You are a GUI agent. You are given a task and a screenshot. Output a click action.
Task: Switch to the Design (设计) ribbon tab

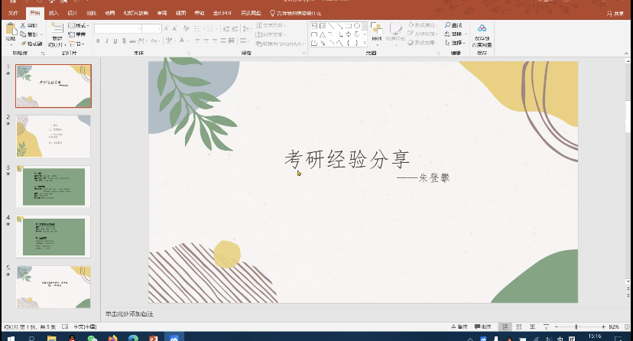[x=72, y=13]
